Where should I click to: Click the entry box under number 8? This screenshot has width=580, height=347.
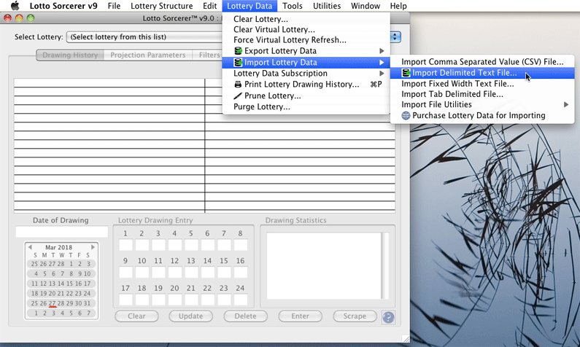coord(241,245)
